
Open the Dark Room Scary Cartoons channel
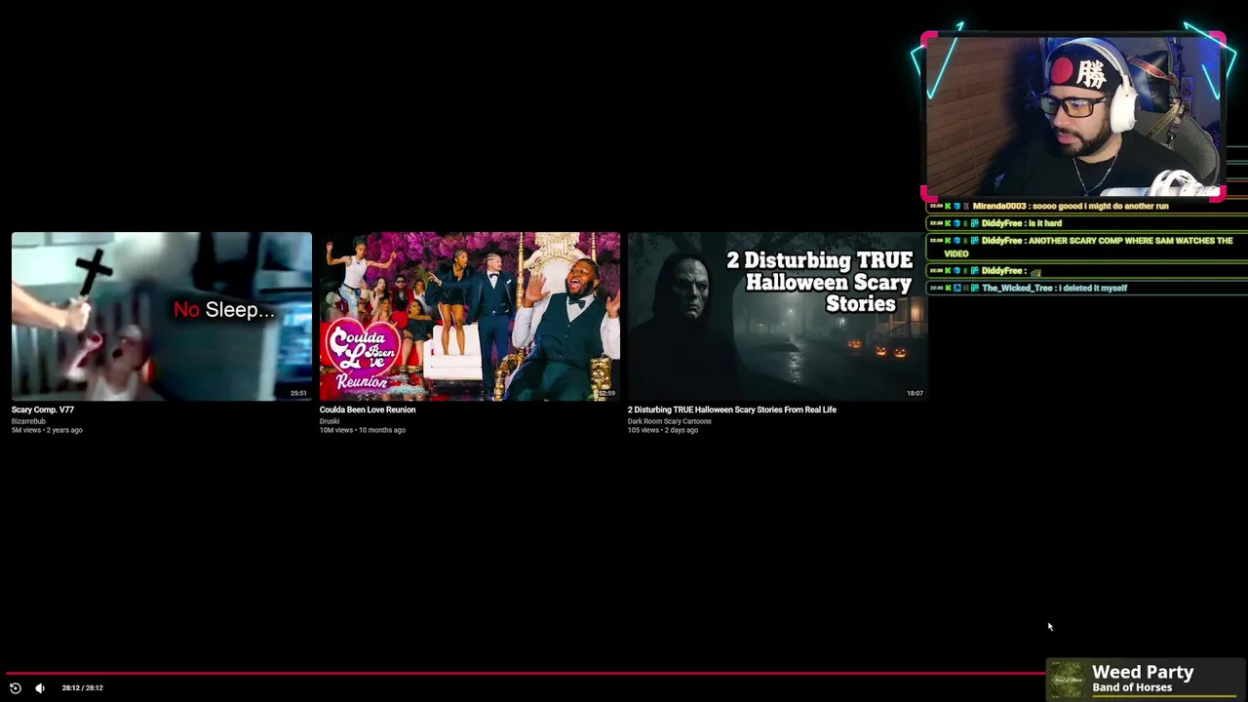pos(670,421)
